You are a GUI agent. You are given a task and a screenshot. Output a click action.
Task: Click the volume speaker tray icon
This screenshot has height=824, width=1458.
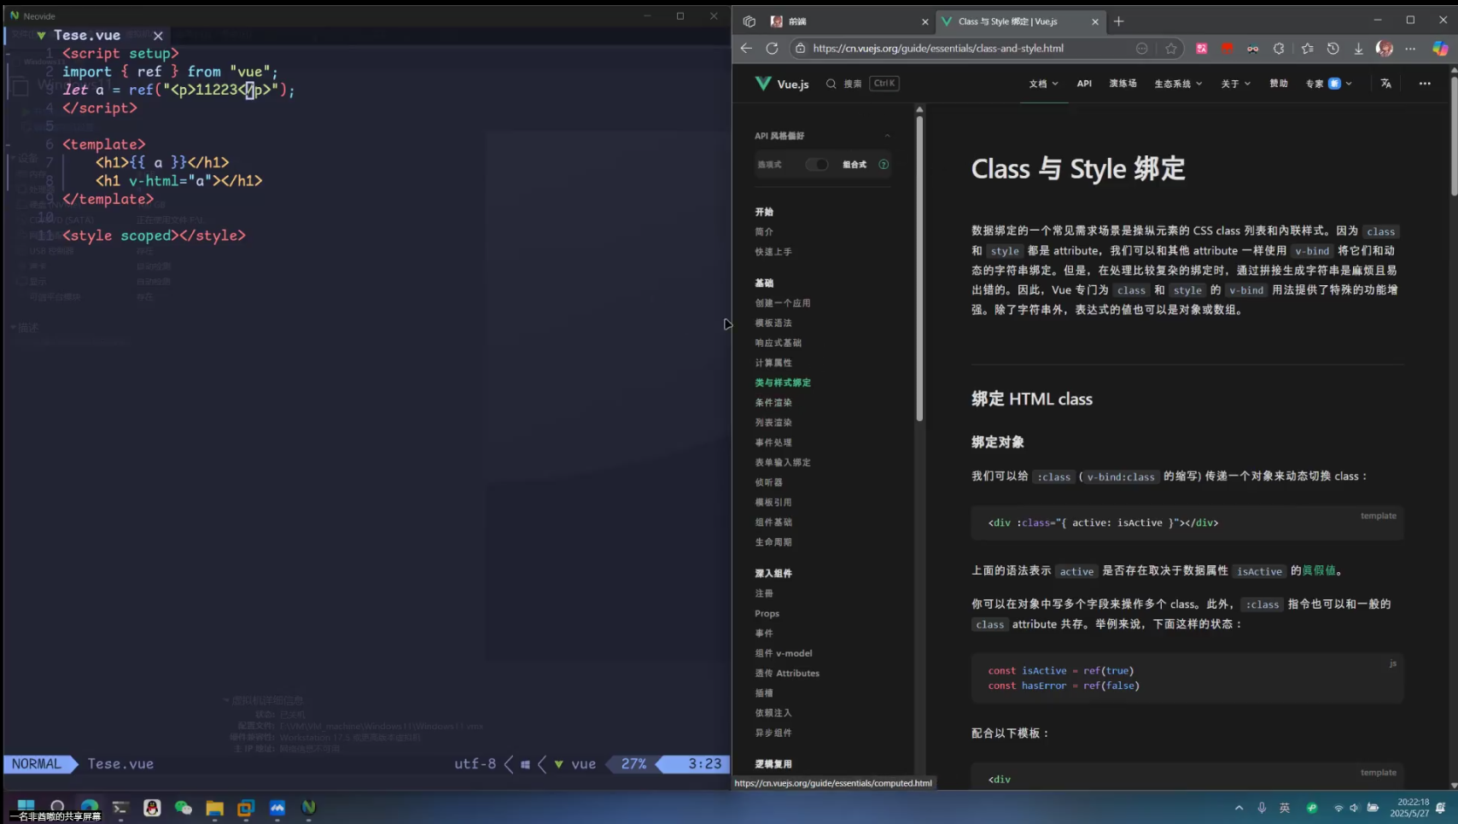[1355, 808]
